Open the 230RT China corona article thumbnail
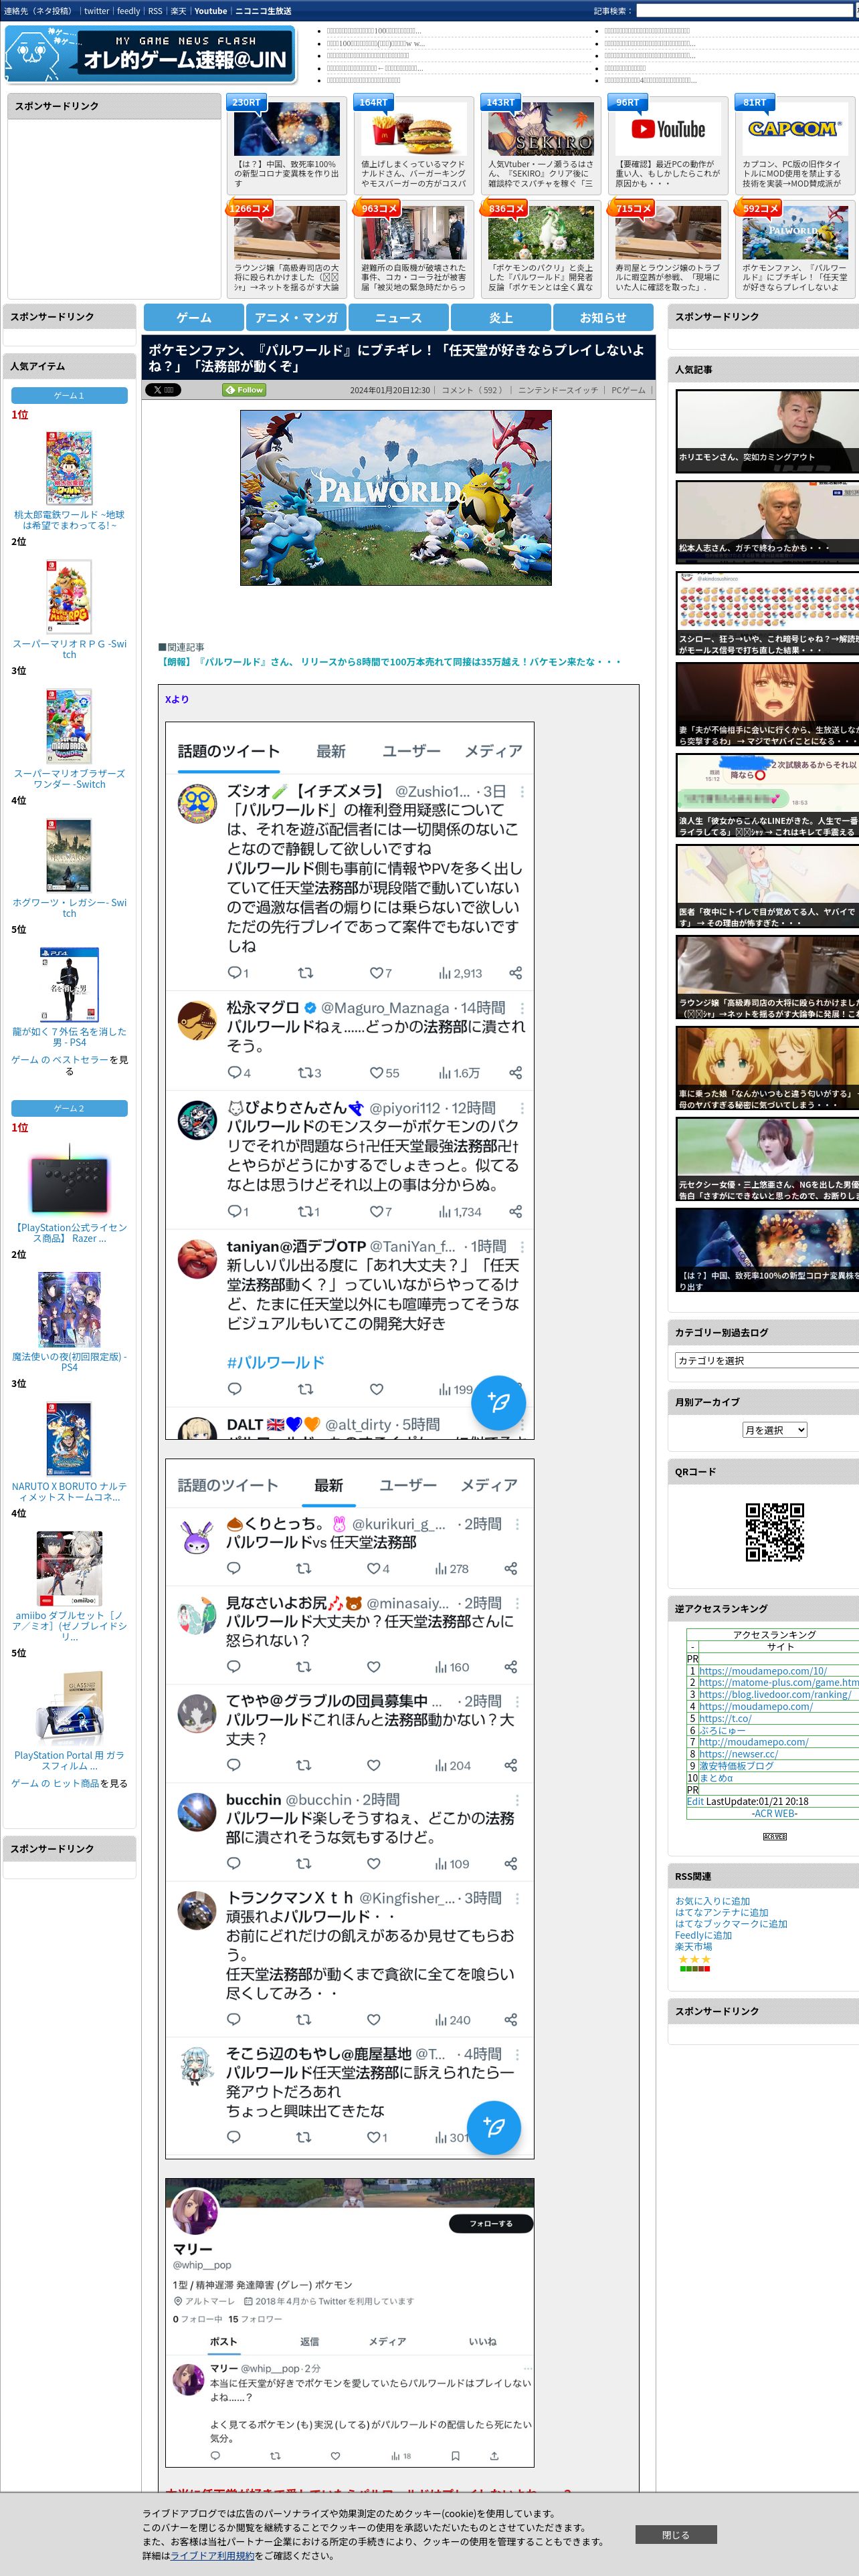The width and height of the screenshot is (859, 2576). pos(287,129)
